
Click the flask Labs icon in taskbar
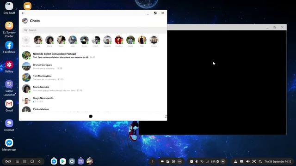coord(235,161)
